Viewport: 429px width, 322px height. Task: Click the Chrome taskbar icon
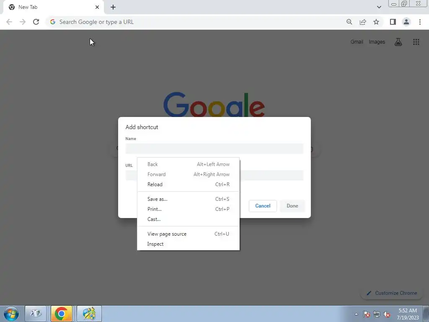[x=62, y=314]
